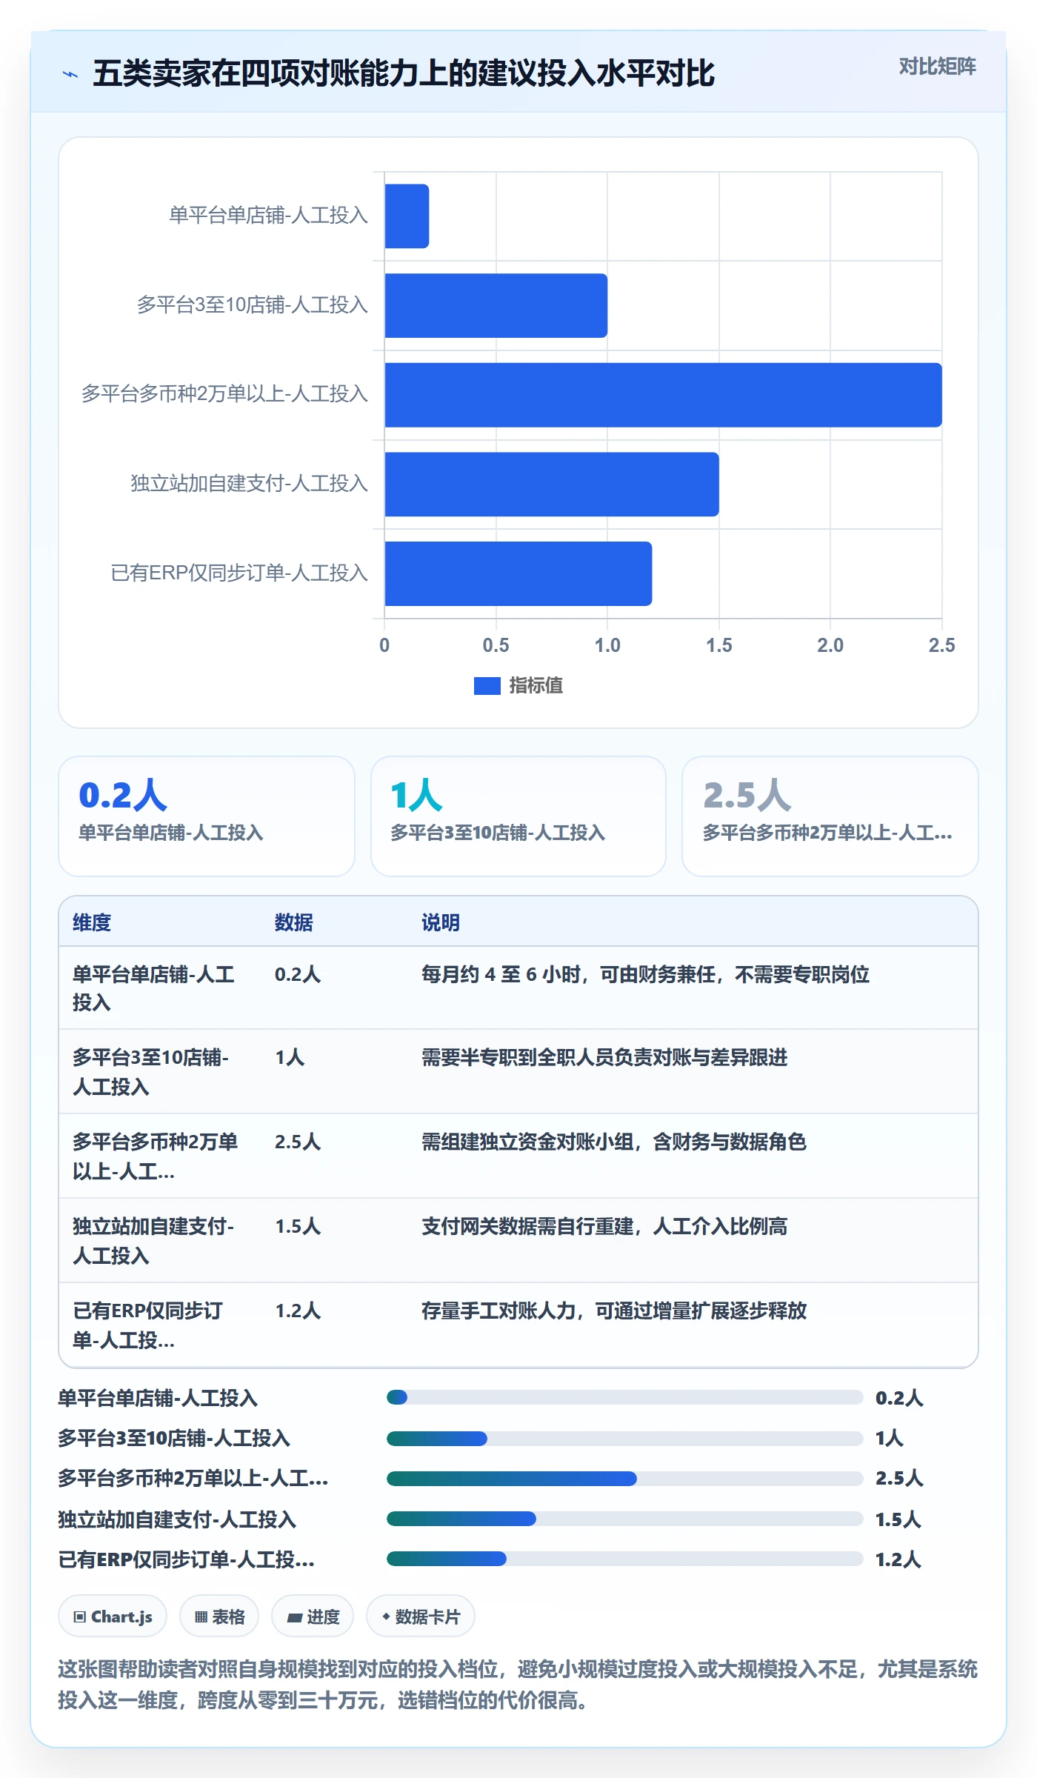1037x1778 pixels.
Task: Click the footer paragraph starting with 这张图帮助读者
Action: 518,1685
